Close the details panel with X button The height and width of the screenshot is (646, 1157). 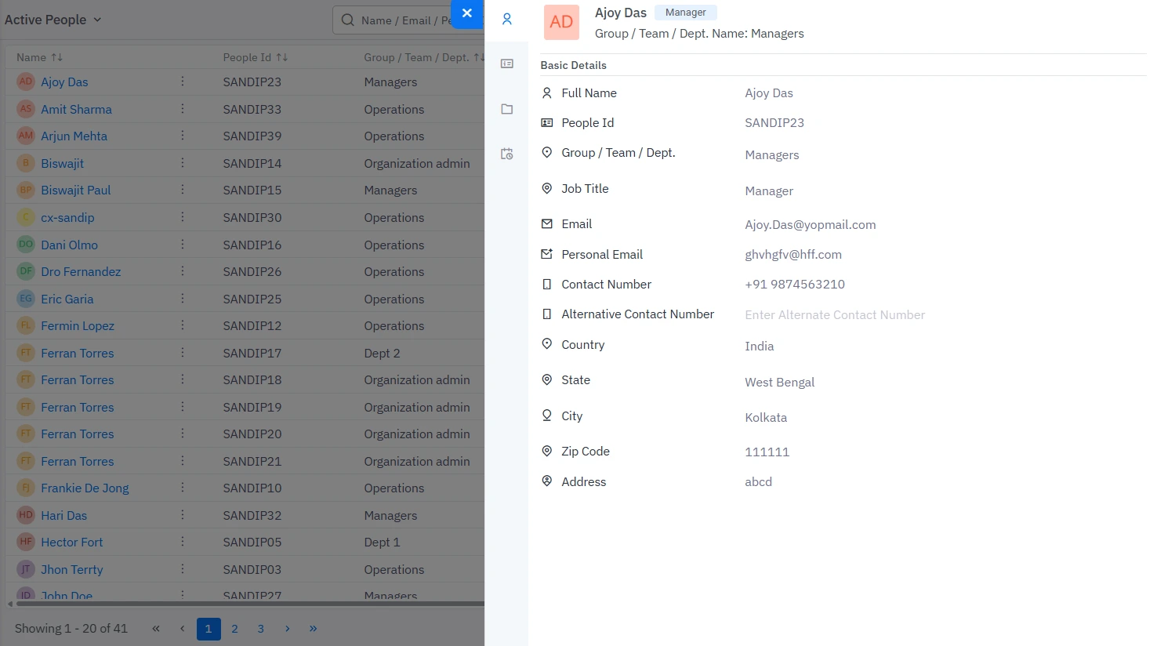467,13
